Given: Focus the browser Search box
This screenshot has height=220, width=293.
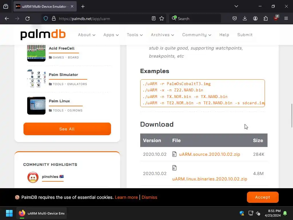Looking at the screenshot, I should [195, 19].
